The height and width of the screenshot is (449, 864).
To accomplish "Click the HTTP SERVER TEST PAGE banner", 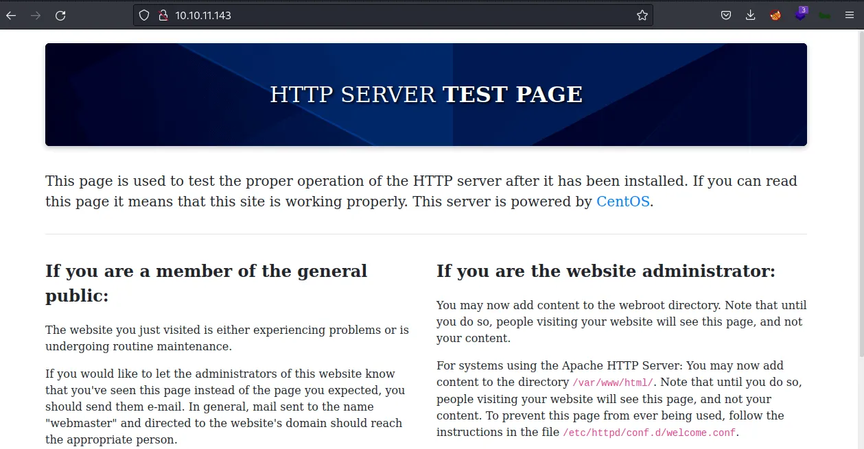I will coord(425,94).
